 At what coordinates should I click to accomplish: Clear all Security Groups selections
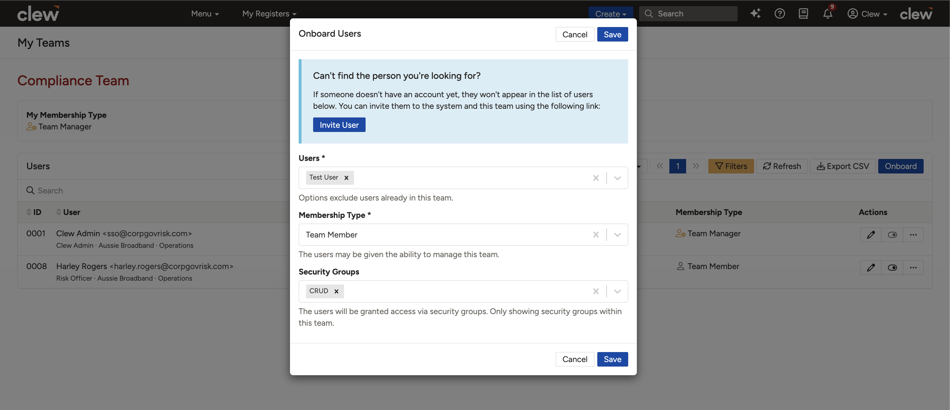pos(596,291)
